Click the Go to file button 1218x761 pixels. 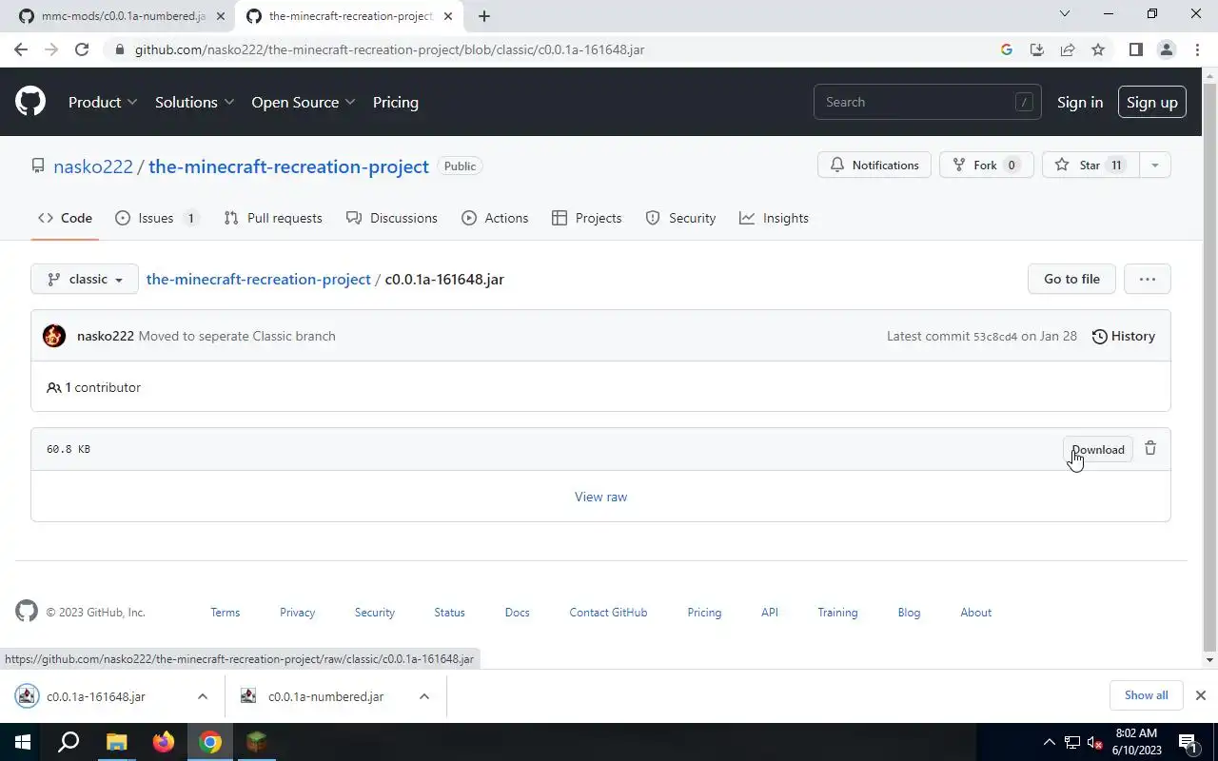[1071, 279]
